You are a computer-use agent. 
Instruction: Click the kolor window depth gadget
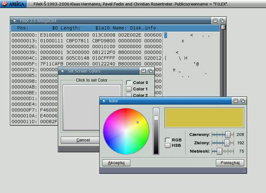click(x=243, y=101)
